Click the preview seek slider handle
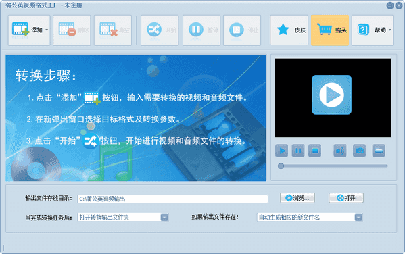The image size is (405, 254). pyautogui.click(x=281, y=166)
